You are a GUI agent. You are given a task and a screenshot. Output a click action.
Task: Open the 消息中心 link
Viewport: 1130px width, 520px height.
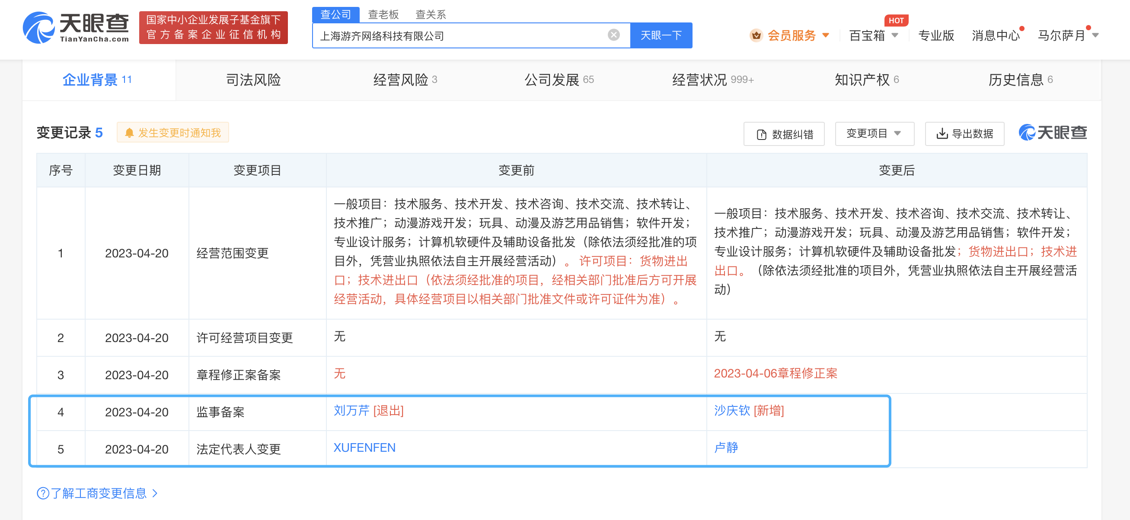[x=996, y=35]
